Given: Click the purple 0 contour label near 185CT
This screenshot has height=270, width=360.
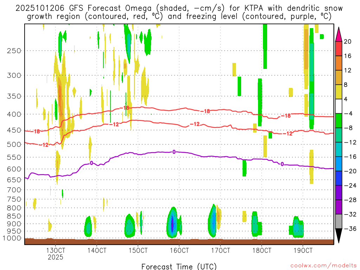Looking at the screenshot, I should 282,164.
